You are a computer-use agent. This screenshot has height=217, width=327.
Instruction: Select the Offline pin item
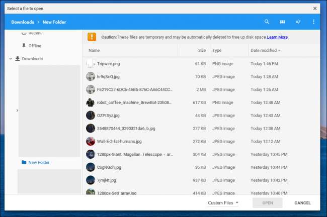pyautogui.click(x=24, y=46)
